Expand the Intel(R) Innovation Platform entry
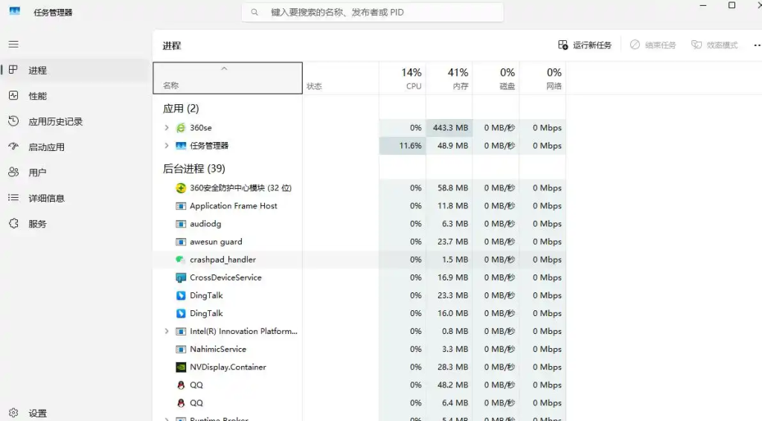The height and width of the screenshot is (421, 762). coord(167,332)
